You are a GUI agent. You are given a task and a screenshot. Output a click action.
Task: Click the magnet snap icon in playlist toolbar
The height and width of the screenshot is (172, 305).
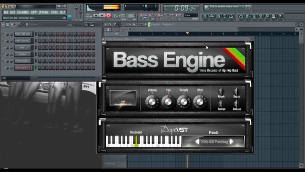[x=110, y=24]
